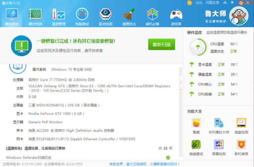Select the 处理器 Core i7-7700HQ text
254x167 pixels.
coord(62,80)
